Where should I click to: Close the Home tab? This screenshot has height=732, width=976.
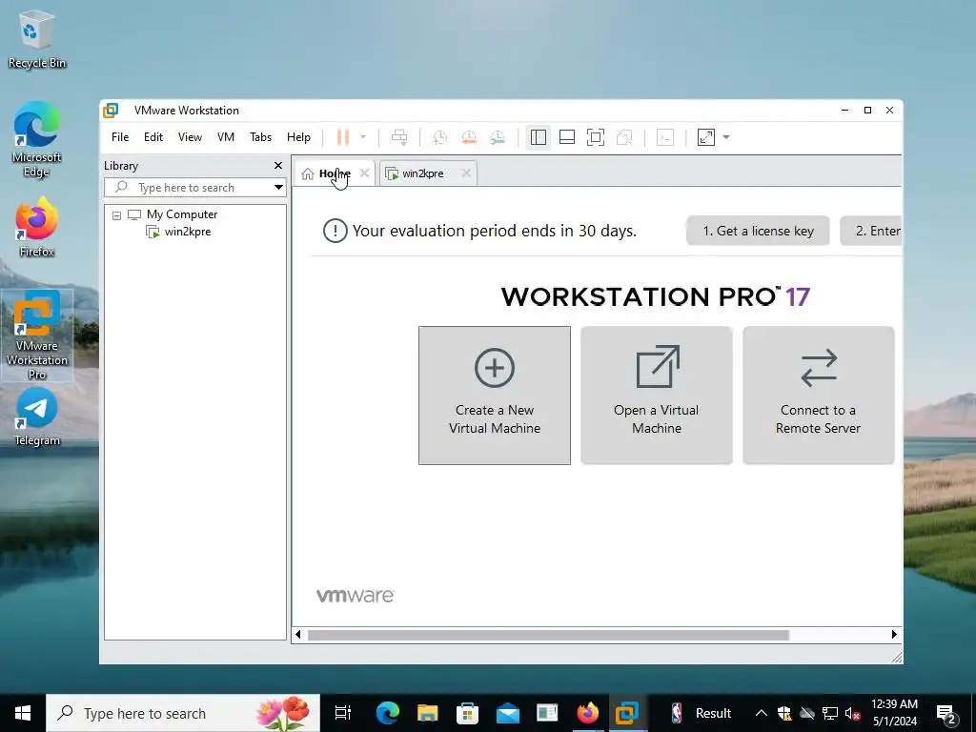point(365,173)
